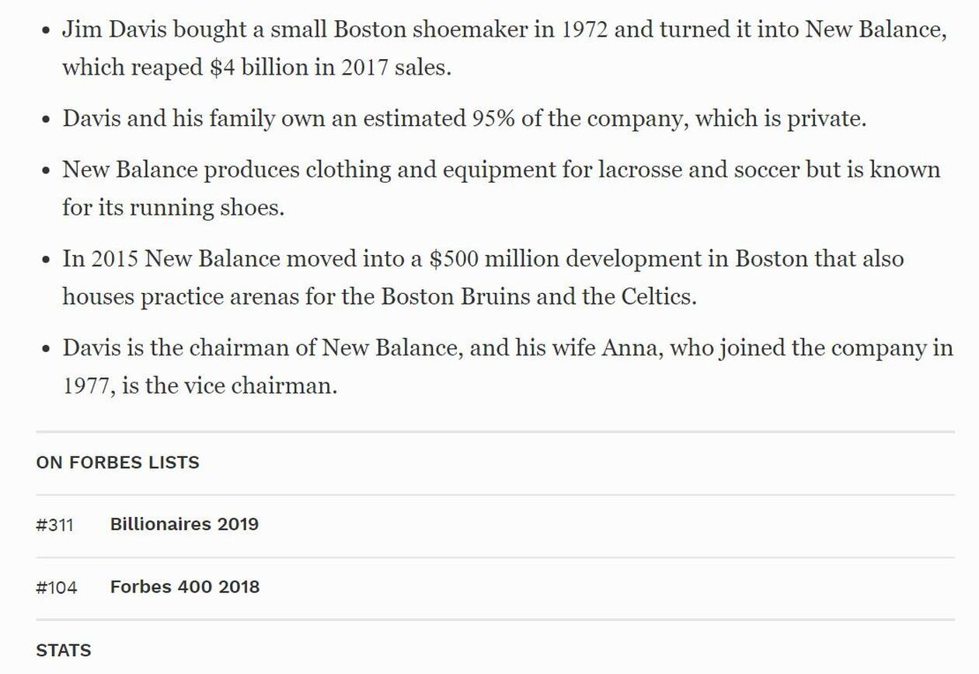
Task: Click the bullet dot before 'New Balance produces'
Action: pos(46,171)
